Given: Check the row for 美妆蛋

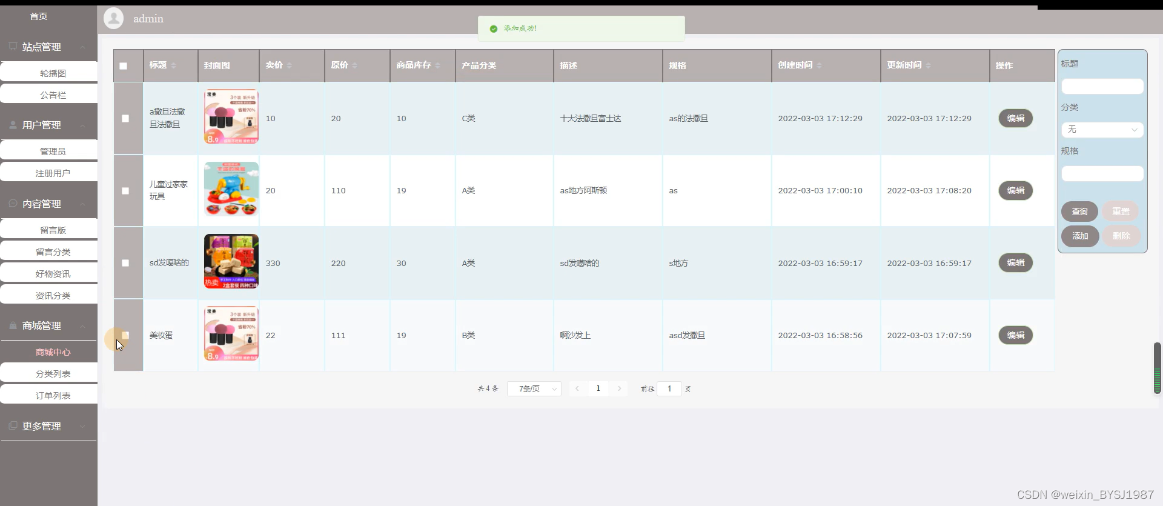Looking at the screenshot, I should point(125,335).
